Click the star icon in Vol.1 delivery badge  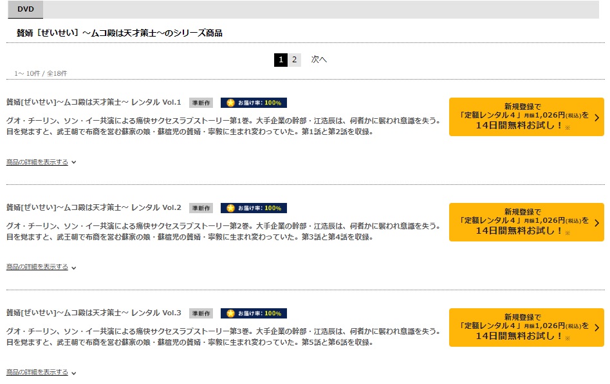pyautogui.click(x=231, y=103)
